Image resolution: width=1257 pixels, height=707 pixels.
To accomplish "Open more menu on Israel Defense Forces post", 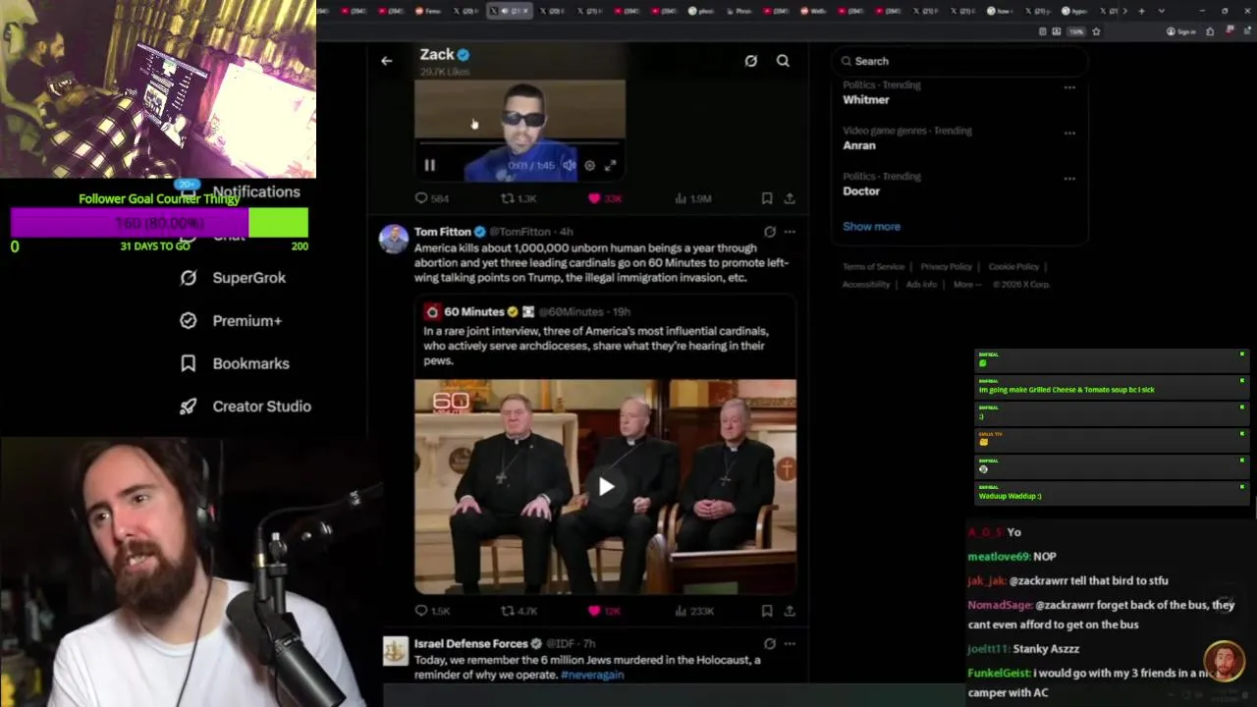I will pos(790,644).
